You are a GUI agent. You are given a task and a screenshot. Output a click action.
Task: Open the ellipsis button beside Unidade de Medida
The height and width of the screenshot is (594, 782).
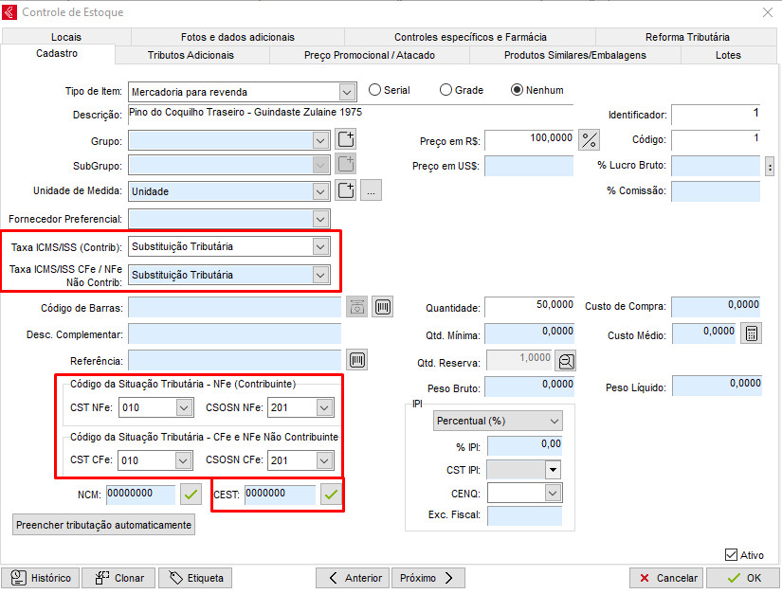[371, 190]
